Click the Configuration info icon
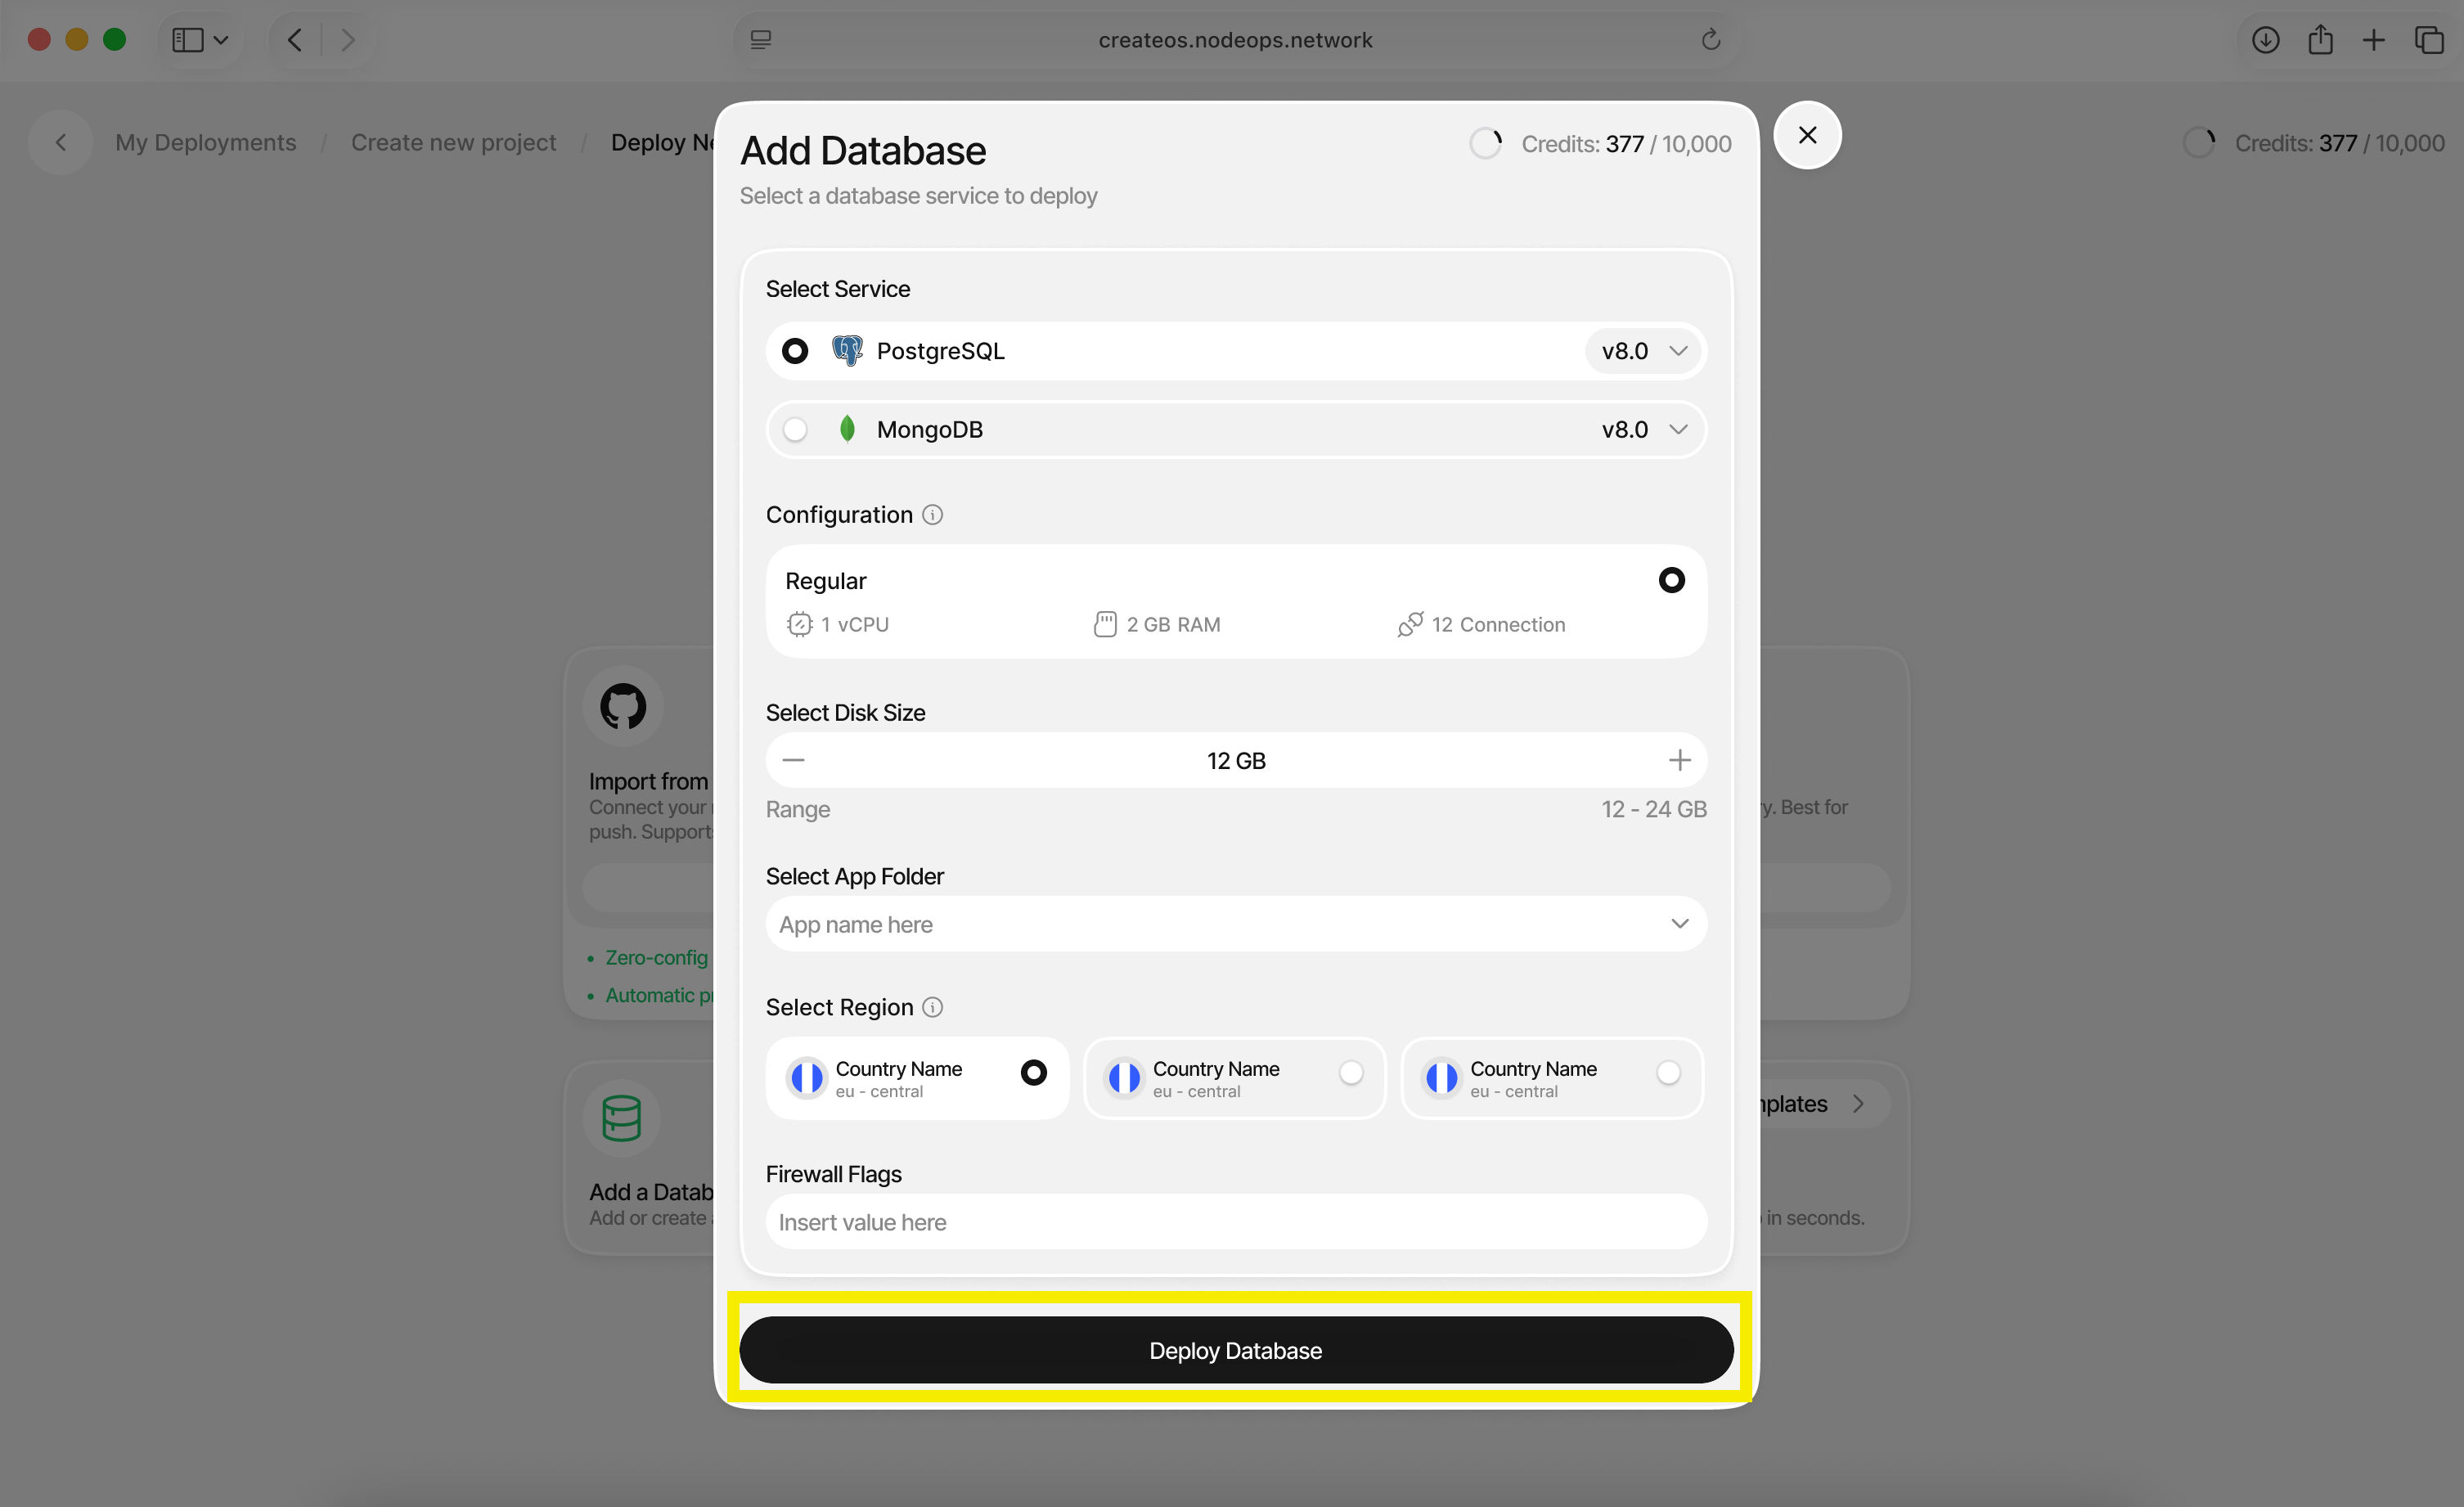 pos(932,515)
